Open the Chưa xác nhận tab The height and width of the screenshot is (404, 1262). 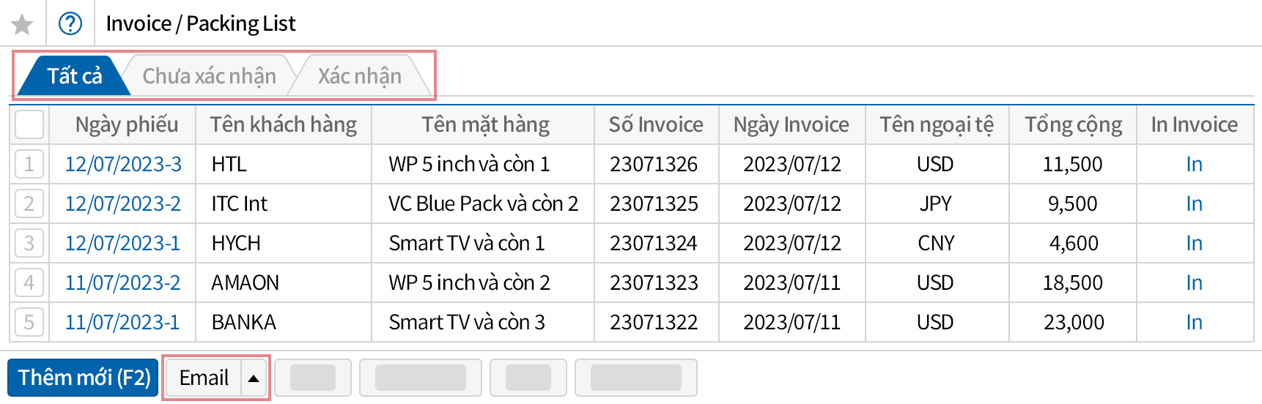point(209,76)
